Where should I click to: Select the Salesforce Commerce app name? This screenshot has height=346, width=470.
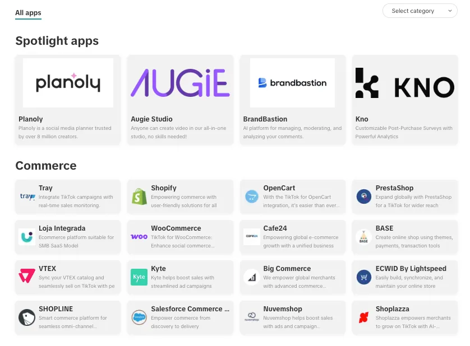pos(190,309)
